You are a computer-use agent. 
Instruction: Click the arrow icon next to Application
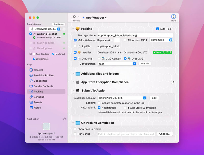point(64,119)
